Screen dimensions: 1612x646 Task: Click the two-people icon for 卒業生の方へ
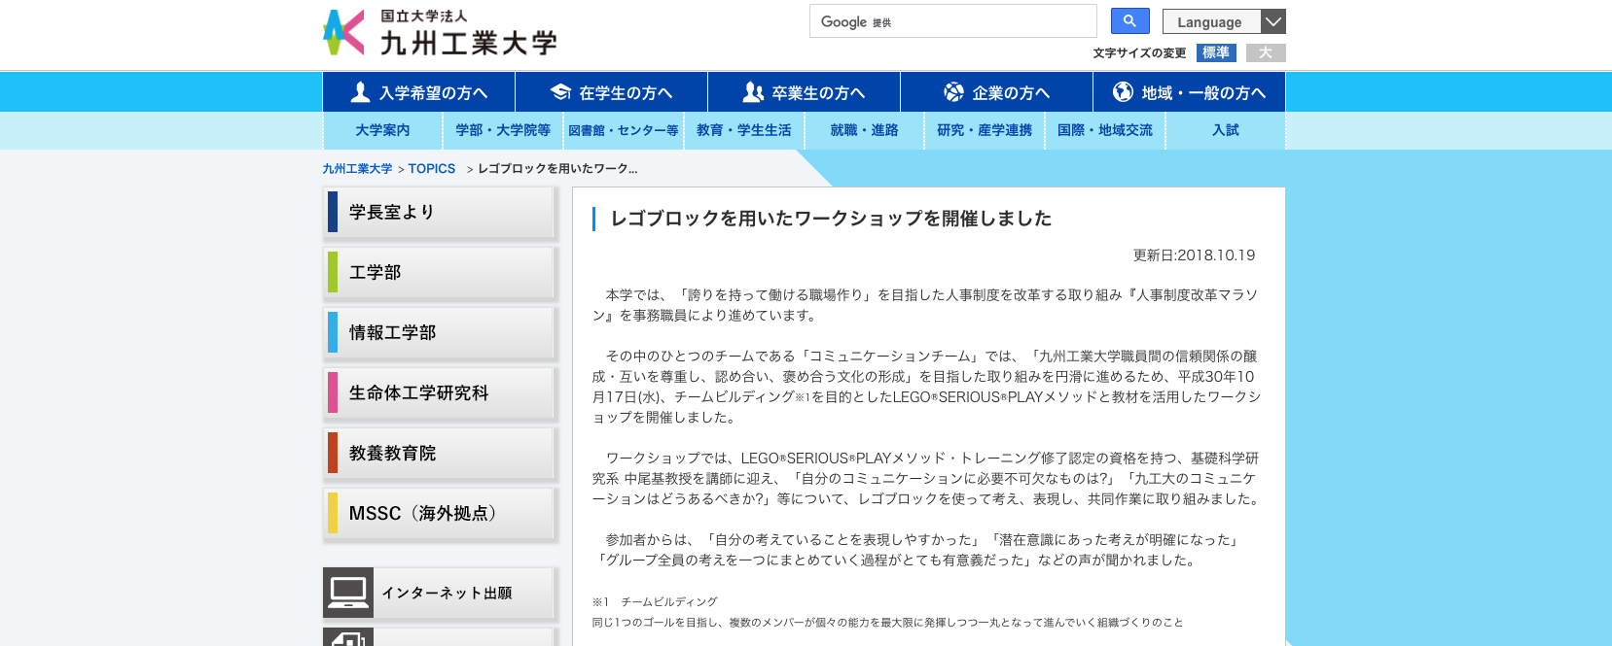tap(753, 92)
